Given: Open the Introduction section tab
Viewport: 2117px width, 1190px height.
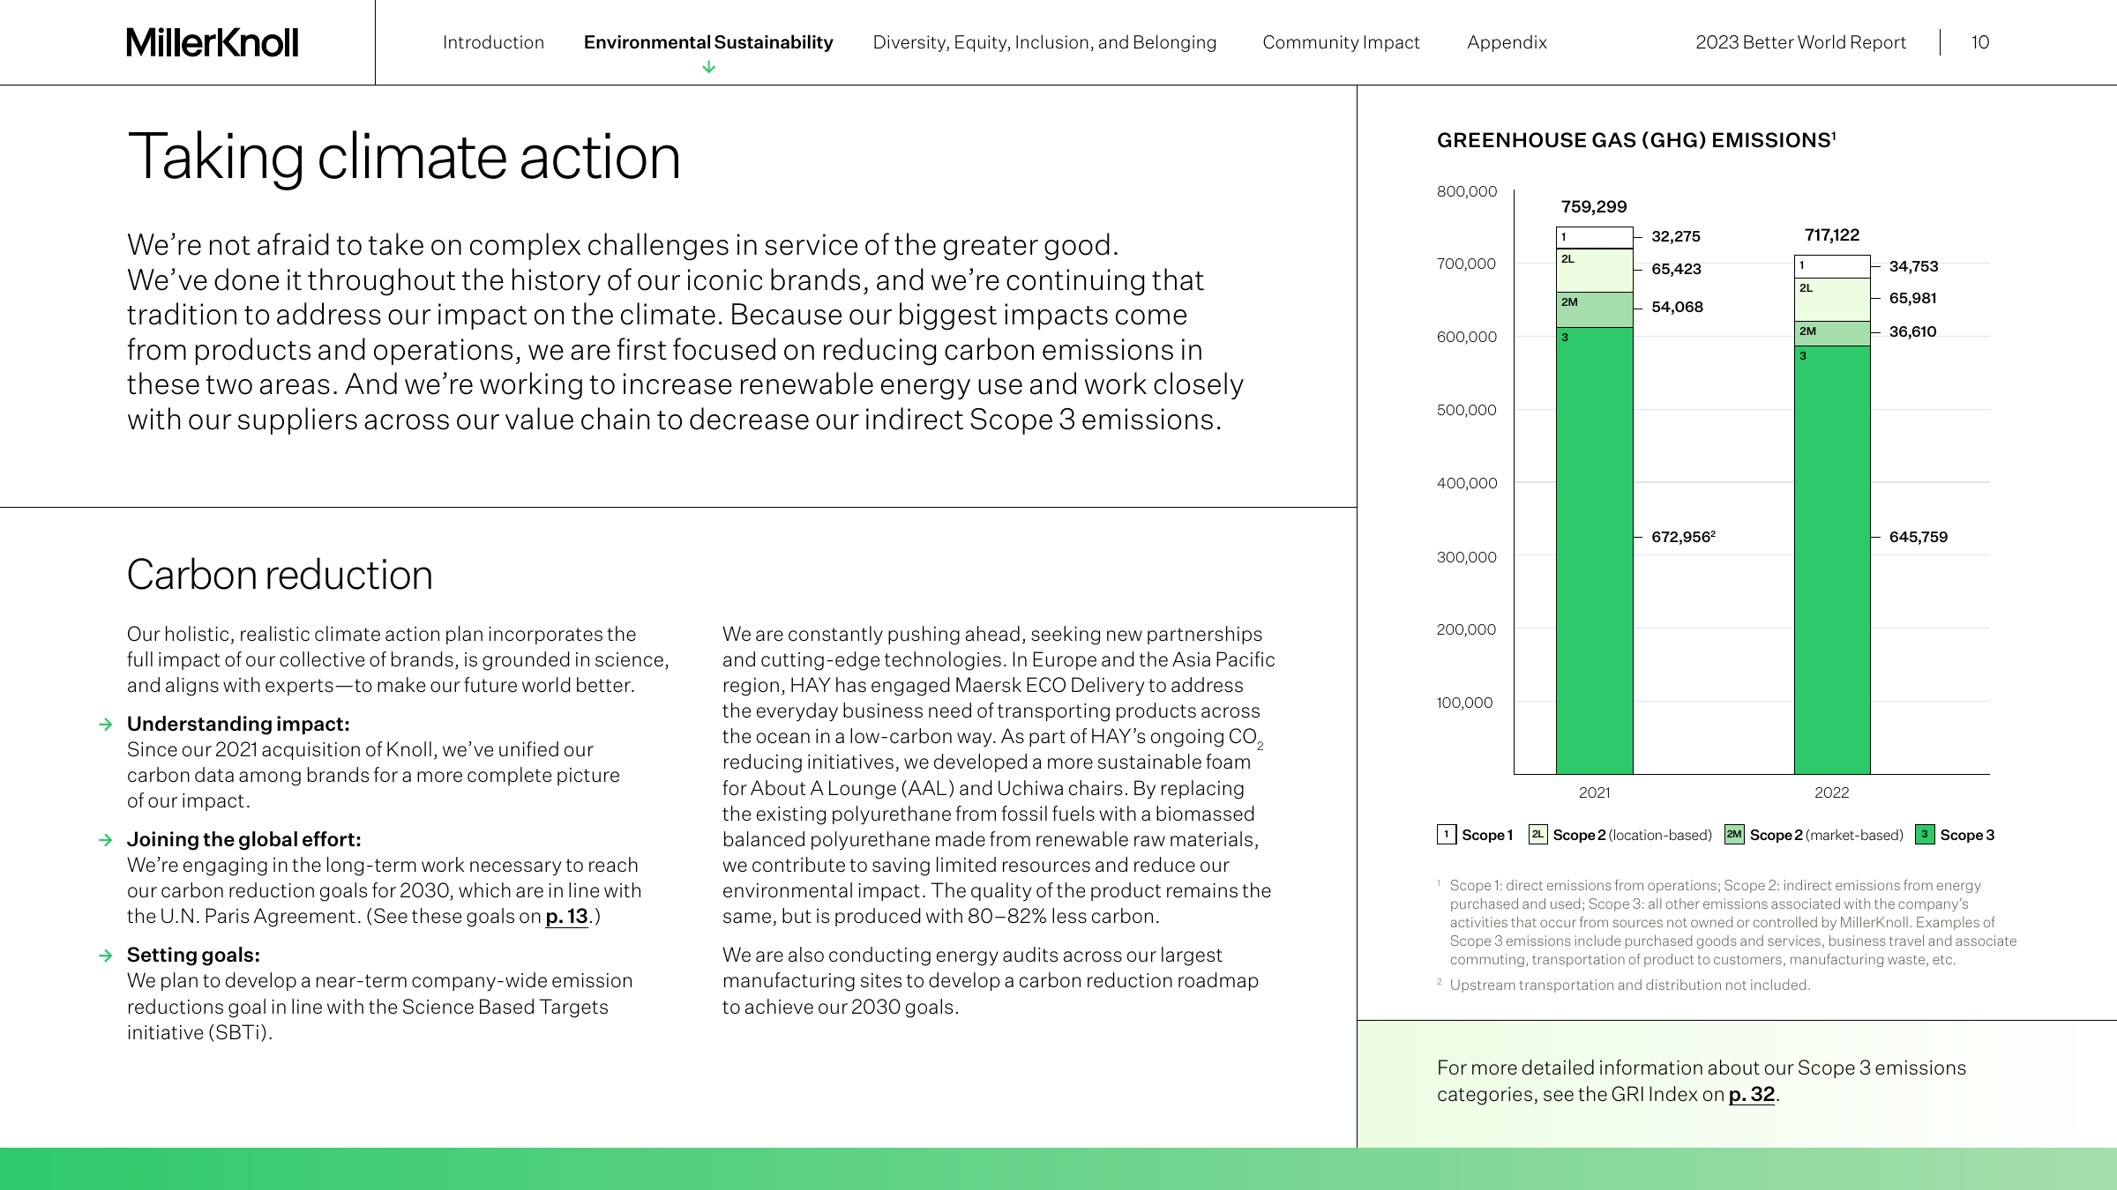Looking at the screenshot, I should click(x=493, y=42).
